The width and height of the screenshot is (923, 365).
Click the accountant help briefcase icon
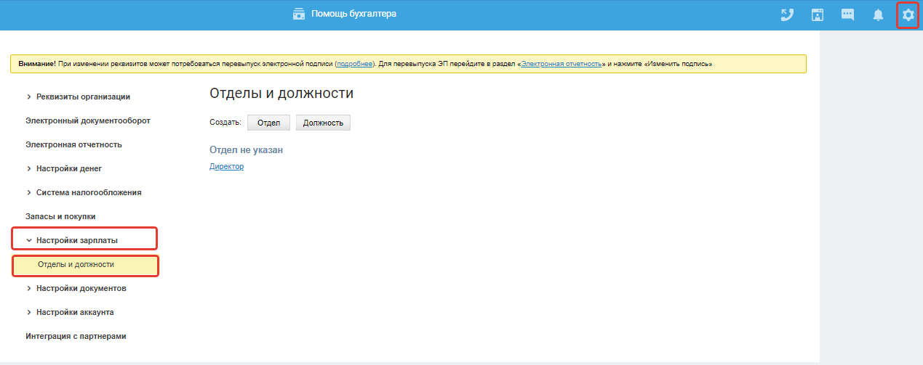(x=299, y=14)
